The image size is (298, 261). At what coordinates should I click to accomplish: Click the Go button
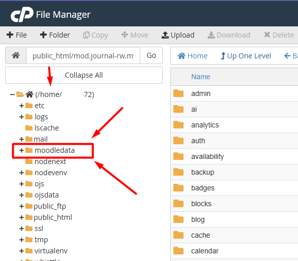click(151, 55)
